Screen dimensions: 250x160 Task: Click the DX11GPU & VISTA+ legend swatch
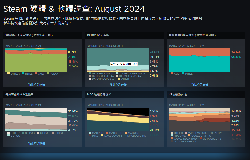click(x=90, y=76)
